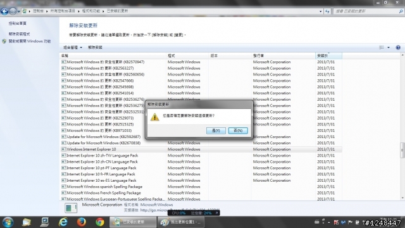This screenshot has width=405, height=228.
Task: Expand the view options dropdown arrow
Action: click(389, 47)
